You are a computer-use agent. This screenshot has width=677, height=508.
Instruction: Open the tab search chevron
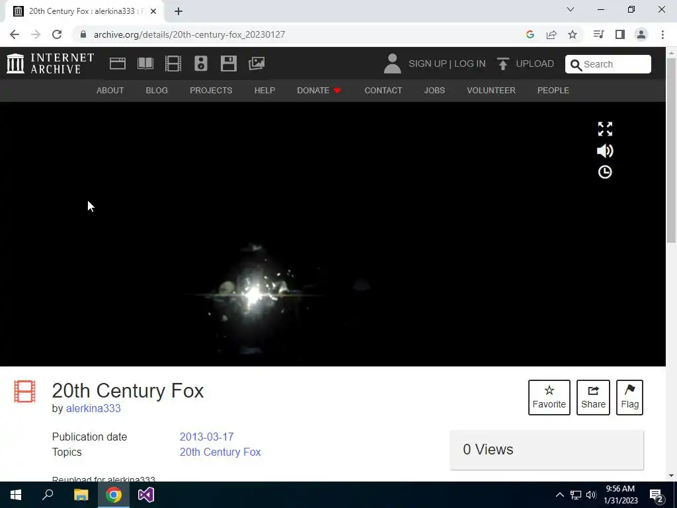tap(571, 9)
